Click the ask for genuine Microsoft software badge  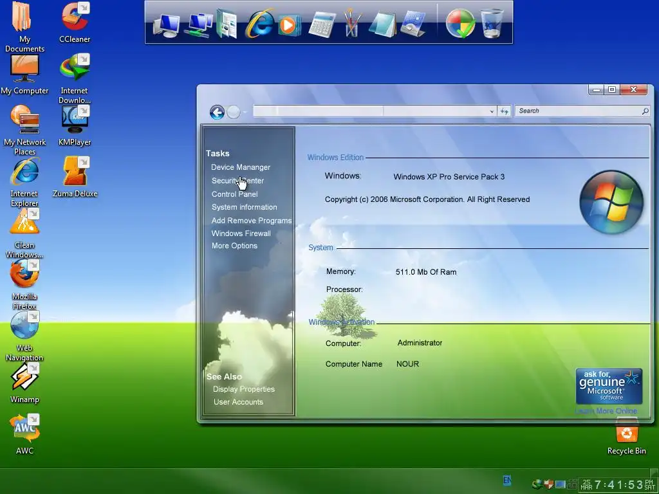click(609, 387)
